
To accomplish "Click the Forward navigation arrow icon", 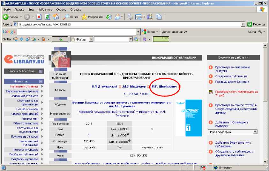I will (x=27, y=17).
